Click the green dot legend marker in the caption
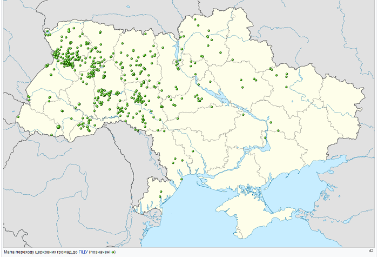 point(112,253)
